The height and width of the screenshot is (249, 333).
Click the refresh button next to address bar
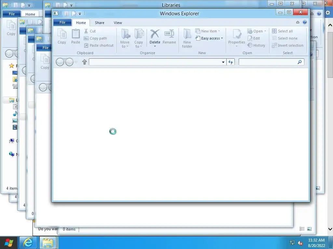231,62
